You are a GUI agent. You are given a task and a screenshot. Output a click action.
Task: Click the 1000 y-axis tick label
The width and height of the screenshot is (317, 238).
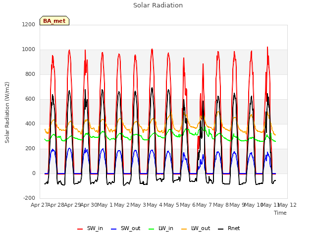coord(29,50)
